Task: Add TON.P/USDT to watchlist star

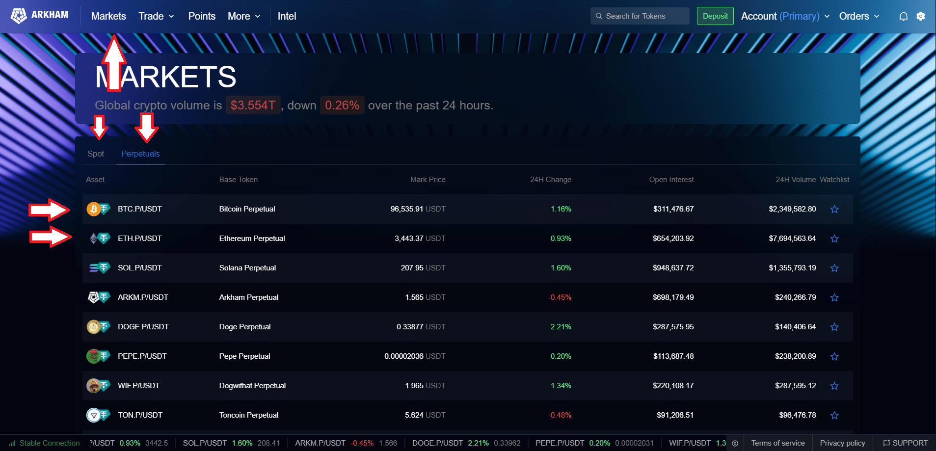Action: (834, 415)
